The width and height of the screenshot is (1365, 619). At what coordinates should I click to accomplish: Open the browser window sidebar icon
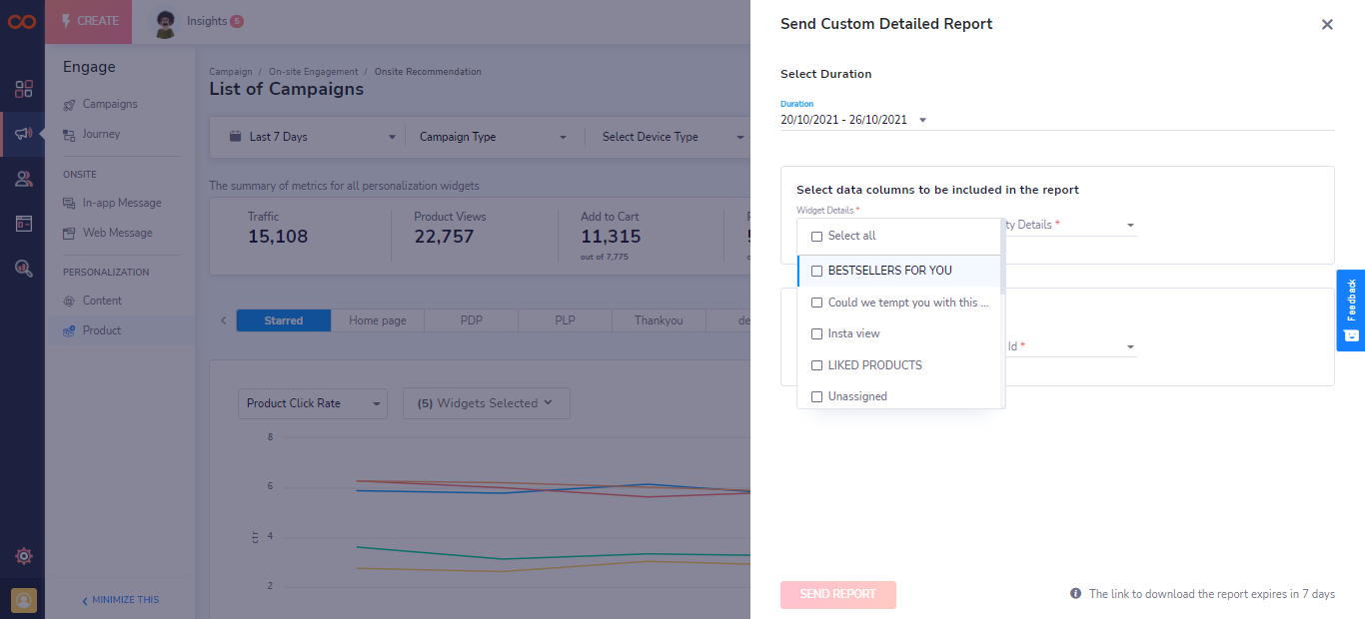coord(24,223)
